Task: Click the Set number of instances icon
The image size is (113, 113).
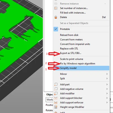Action: pyautogui.click(x=56, y=8)
